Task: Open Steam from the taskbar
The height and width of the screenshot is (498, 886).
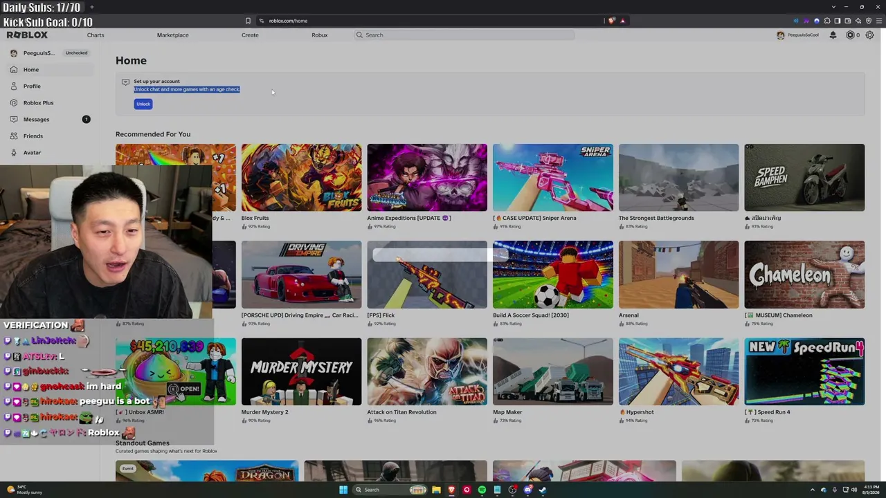Action: (x=543, y=490)
